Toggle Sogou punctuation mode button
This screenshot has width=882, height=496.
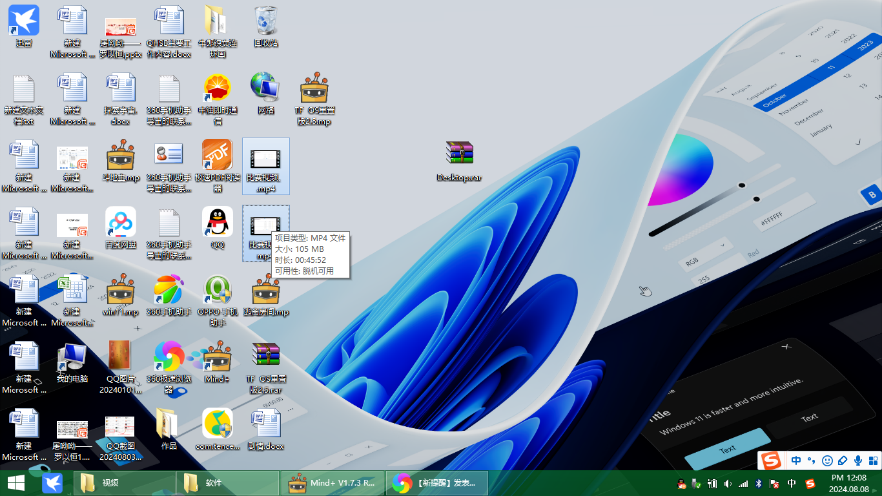[812, 460]
